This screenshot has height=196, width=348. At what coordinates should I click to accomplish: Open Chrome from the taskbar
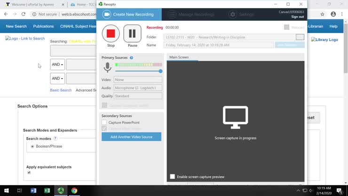coord(74,191)
